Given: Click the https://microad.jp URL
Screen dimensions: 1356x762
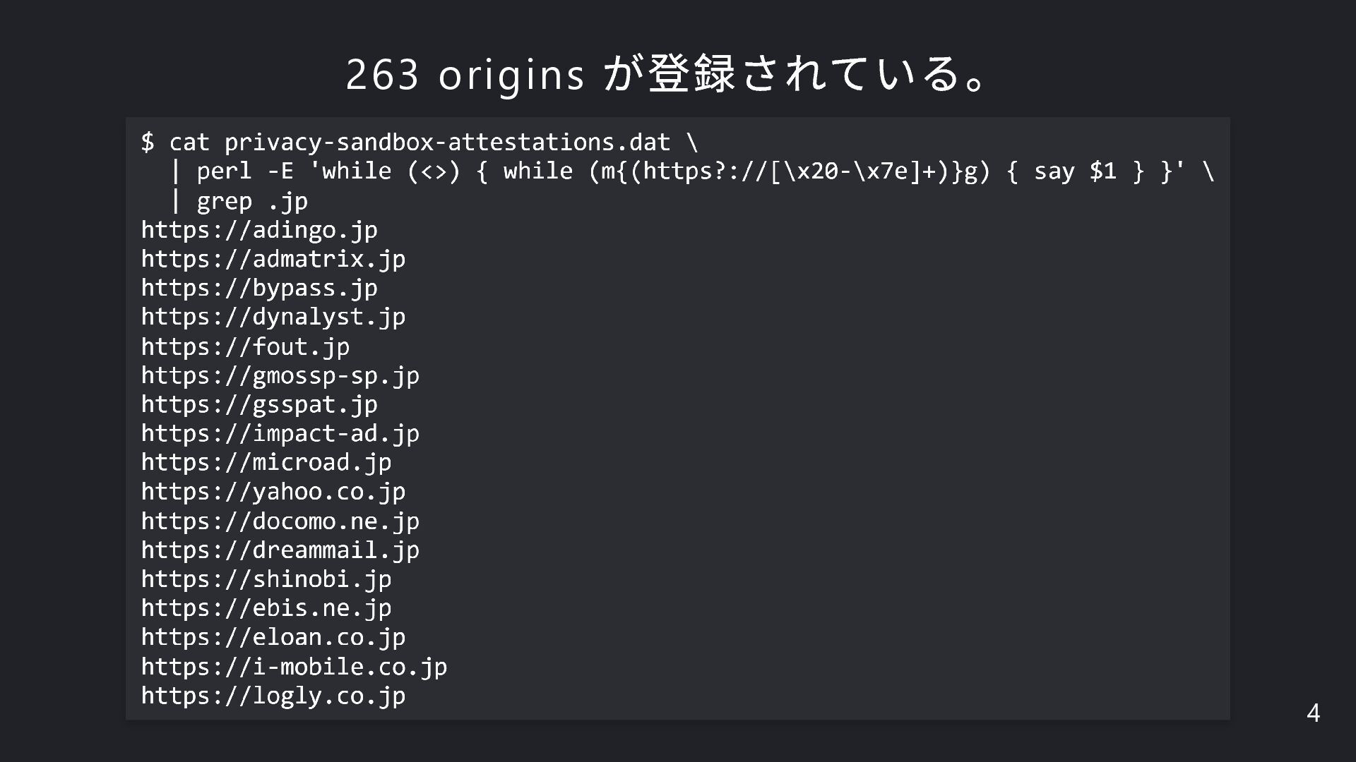Looking at the screenshot, I should pos(266,462).
